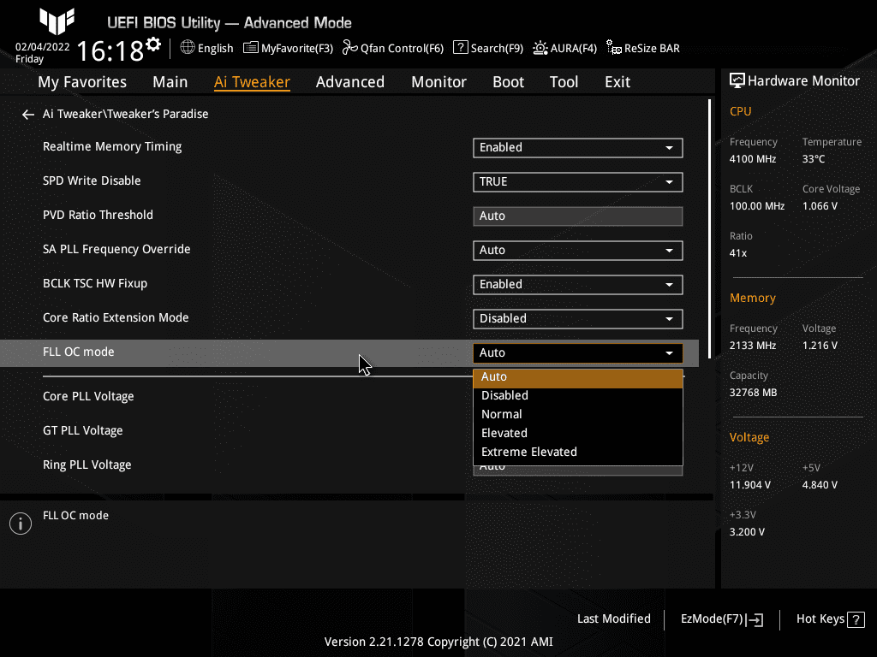877x657 pixels.
Task: Click the settings gear next to the clock
Action: (153, 44)
